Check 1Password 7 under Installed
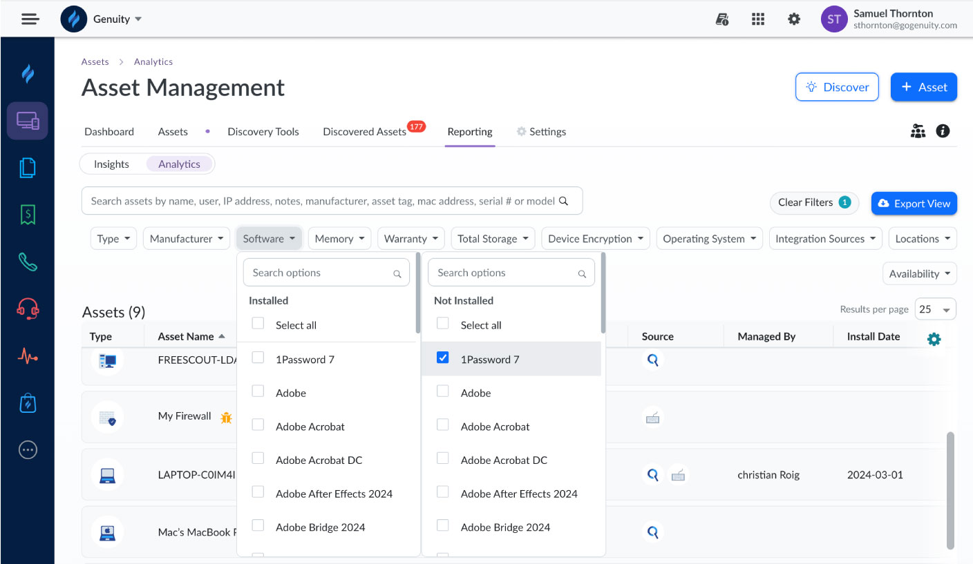The height and width of the screenshot is (564, 973). pos(258,358)
